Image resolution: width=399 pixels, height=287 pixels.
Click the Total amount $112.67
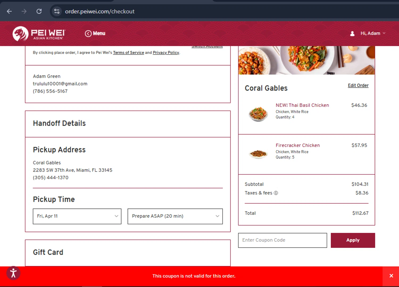pyautogui.click(x=360, y=213)
